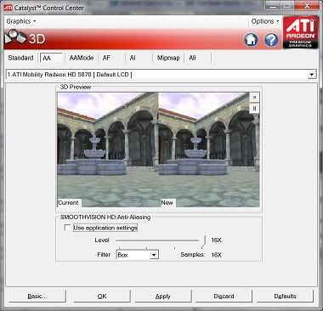Switch to the Mipmap tab

tap(168, 58)
